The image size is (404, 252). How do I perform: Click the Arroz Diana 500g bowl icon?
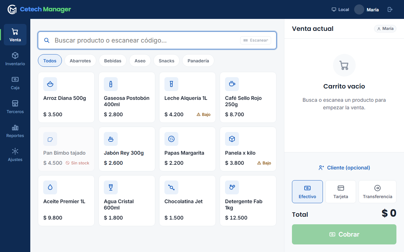point(50,84)
